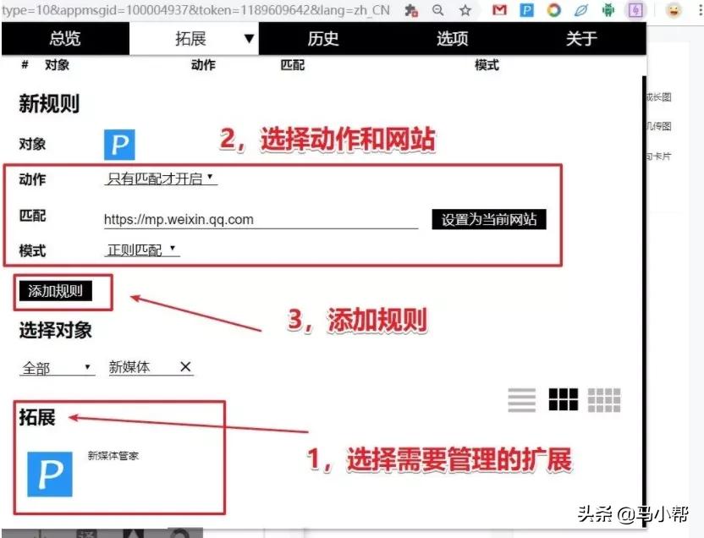
Task: Click the blue P icon beside 对象
Action: (x=119, y=145)
